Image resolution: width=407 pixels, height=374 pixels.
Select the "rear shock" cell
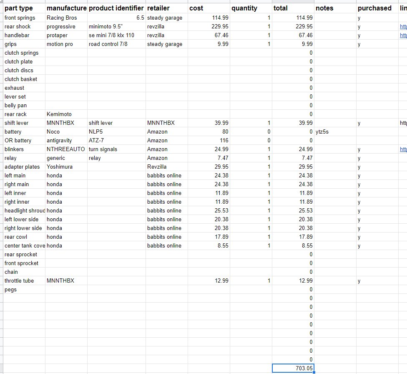(x=24, y=27)
